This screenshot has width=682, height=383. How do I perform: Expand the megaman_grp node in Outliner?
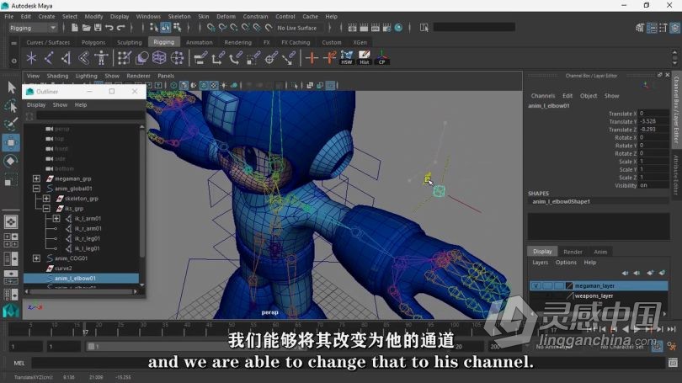point(36,178)
